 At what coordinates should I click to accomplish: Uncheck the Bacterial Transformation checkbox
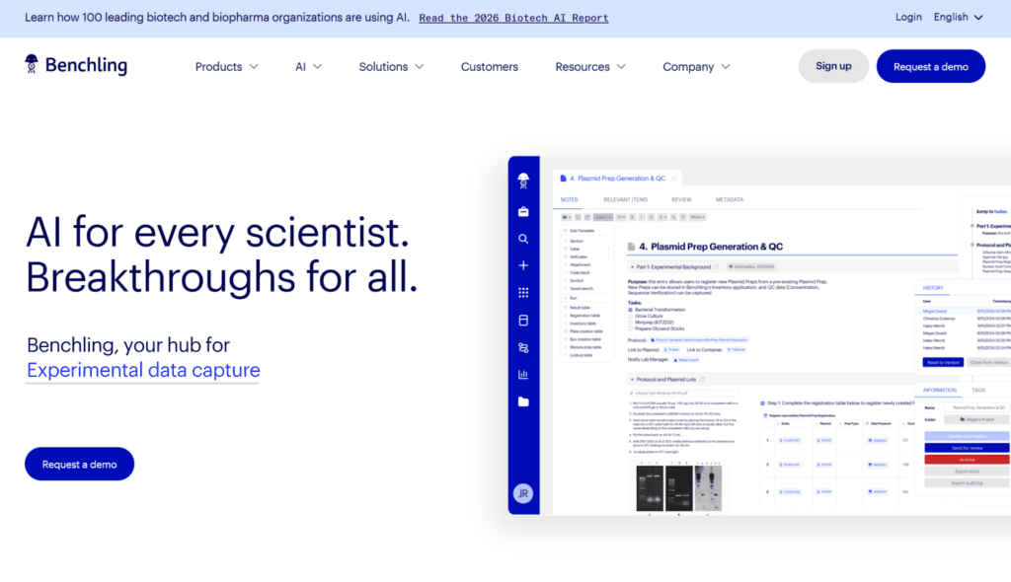click(631, 310)
